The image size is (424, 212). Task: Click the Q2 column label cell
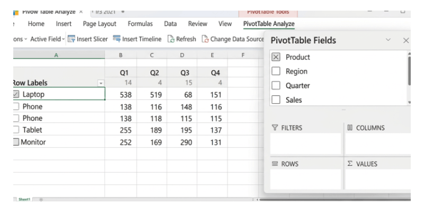(152, 73)
